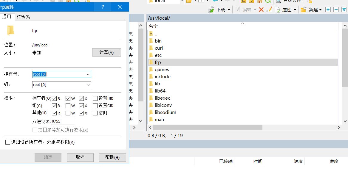Check the Set UID (设置UID) box

coord(95,98)
